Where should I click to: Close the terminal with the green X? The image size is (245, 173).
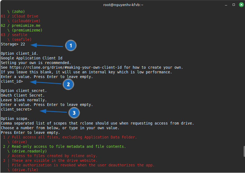tap(241, 5)
